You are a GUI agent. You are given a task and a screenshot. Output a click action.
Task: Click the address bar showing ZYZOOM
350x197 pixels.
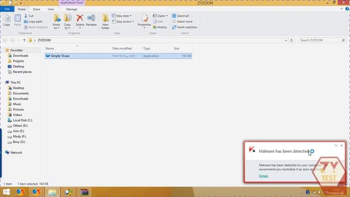pos(157,40)
